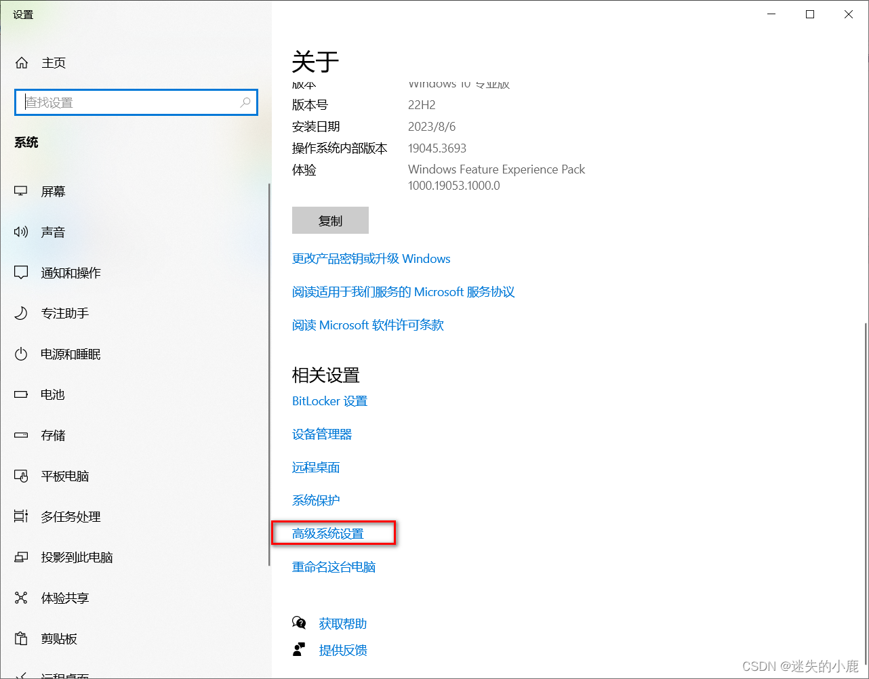
Task: Click the 关于 page title
Action: pos(315,62)
